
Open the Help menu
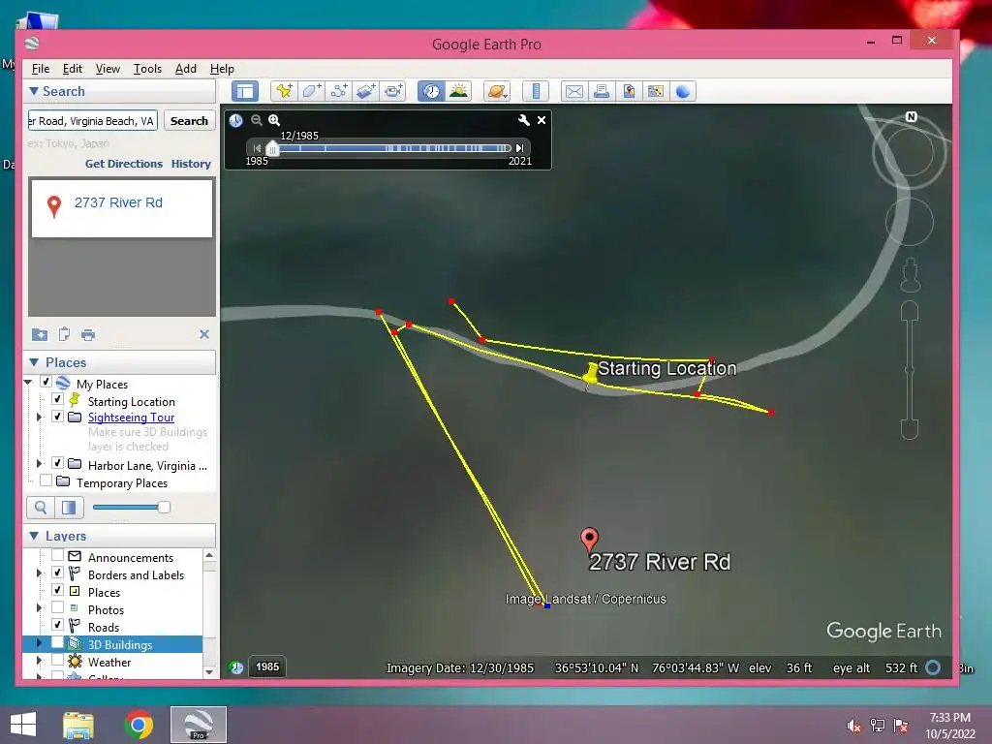(222, 69)
